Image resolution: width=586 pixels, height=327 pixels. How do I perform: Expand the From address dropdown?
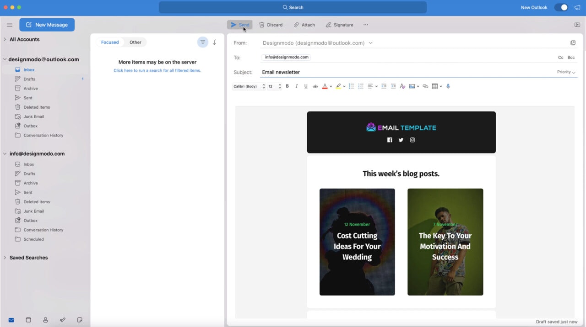(371, 42)
